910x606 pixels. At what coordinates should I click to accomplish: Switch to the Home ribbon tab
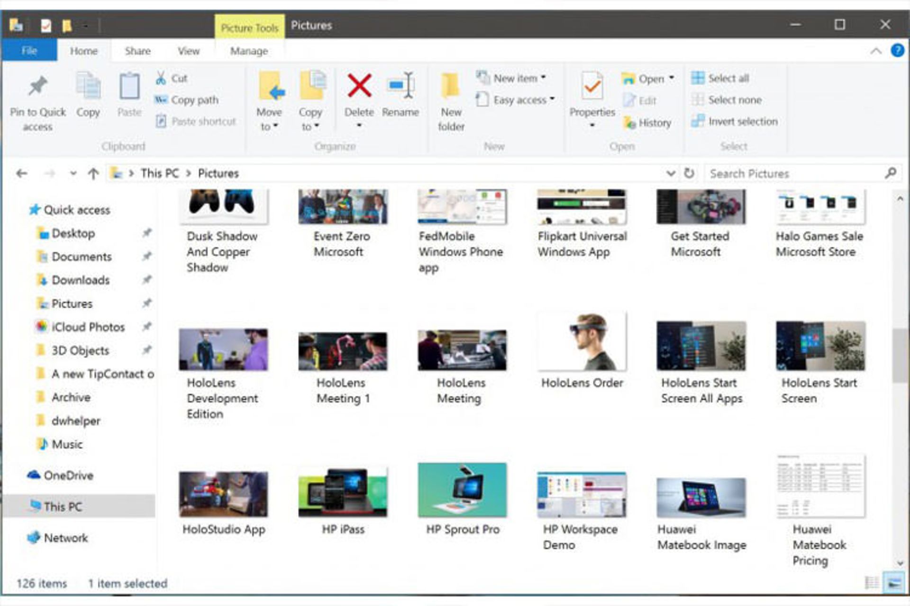(84, 51)
